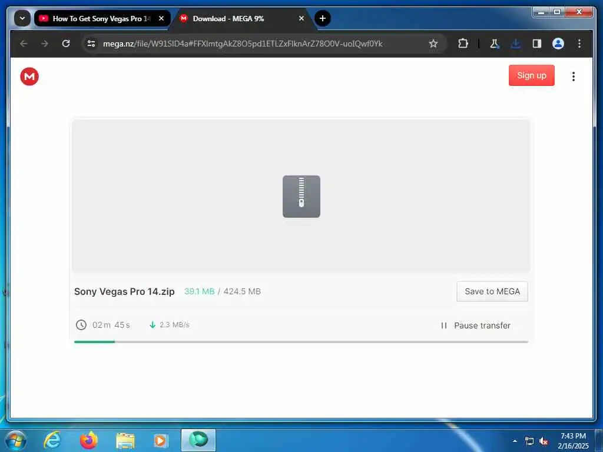Close the Download - MEGA tab

(301, 18)
